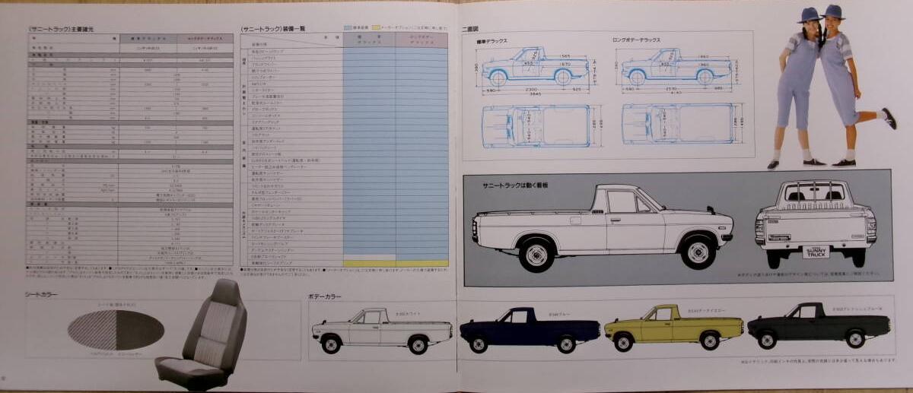Click the ロングボデーデラックス side-view blueprint

click(x=676, y=68)
